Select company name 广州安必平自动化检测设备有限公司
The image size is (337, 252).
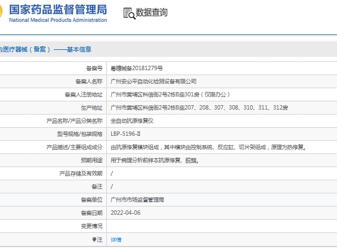point(153,82)
